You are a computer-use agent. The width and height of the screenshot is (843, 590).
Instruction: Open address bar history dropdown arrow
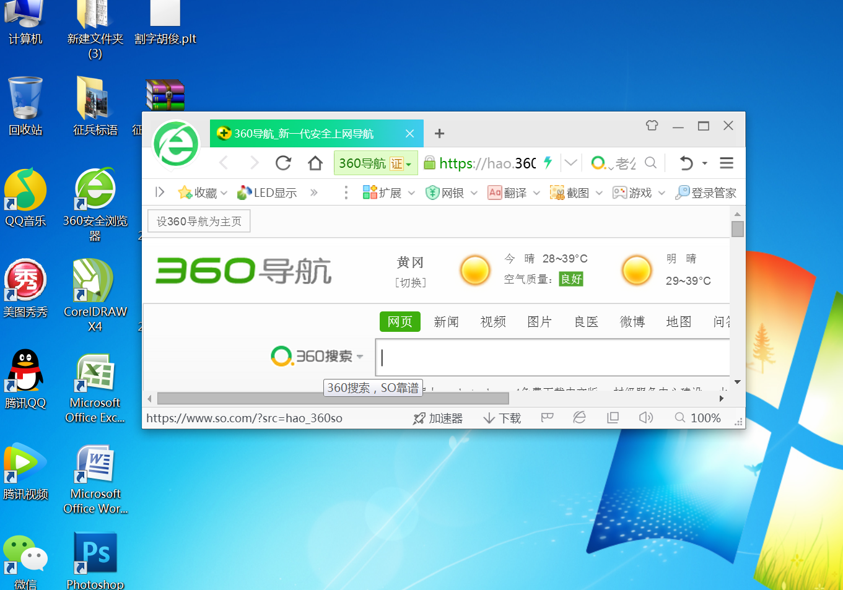click(x=571, y=163)
